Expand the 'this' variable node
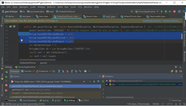The height and width of the screenshot is (106, 186). pyautogui.click(x=107, y=81)
